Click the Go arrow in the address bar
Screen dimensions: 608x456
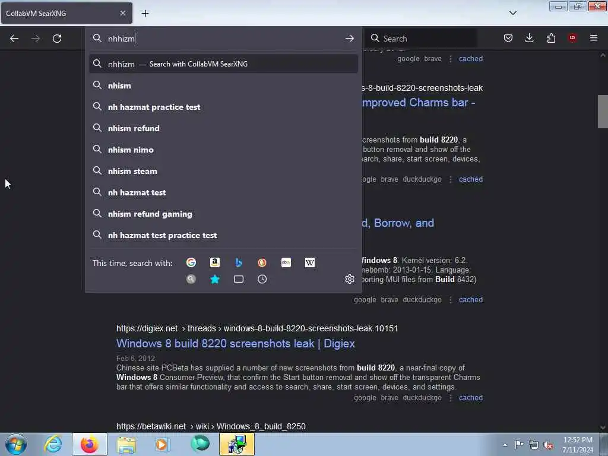pyautogui.click(x=349, y=39)
